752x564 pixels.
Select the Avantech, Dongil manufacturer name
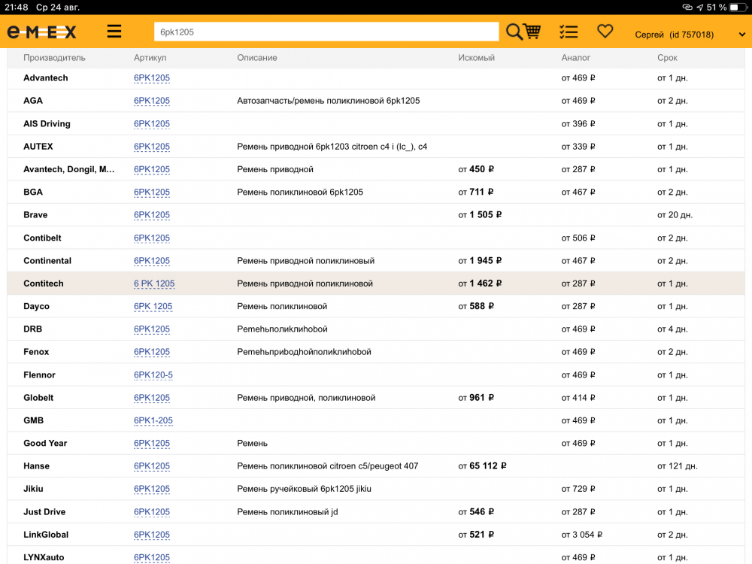pyautogui.click(x=69, y=169)
